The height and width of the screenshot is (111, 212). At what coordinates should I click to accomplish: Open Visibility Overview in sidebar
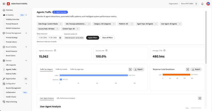tap(12, 20)
